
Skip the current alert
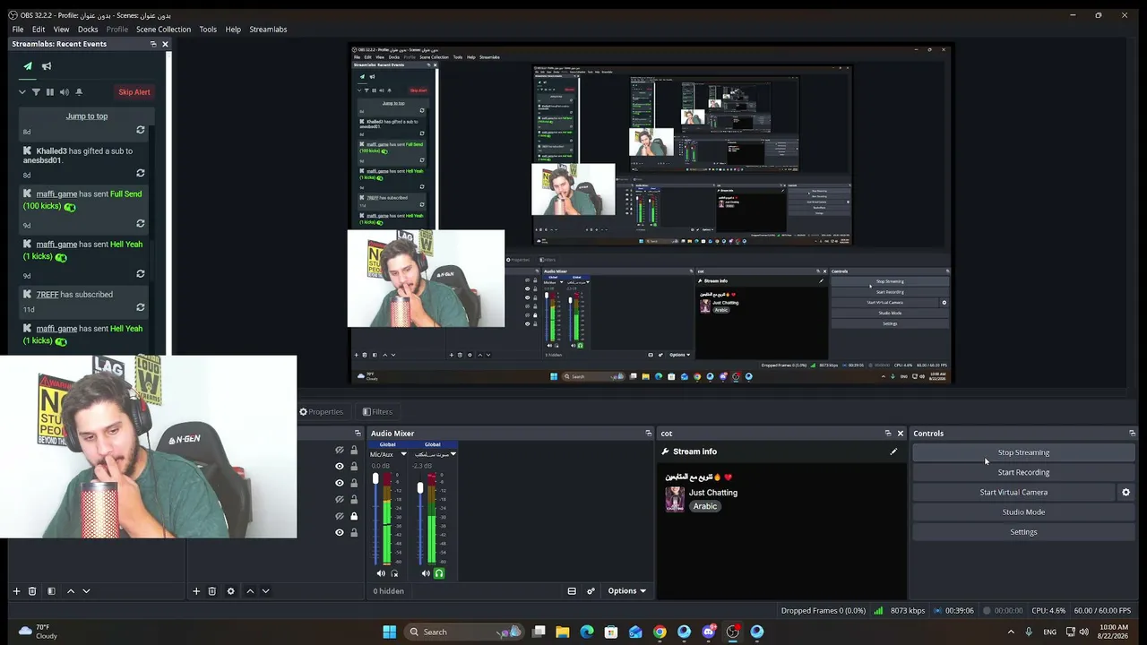click(x=134, y=92)
